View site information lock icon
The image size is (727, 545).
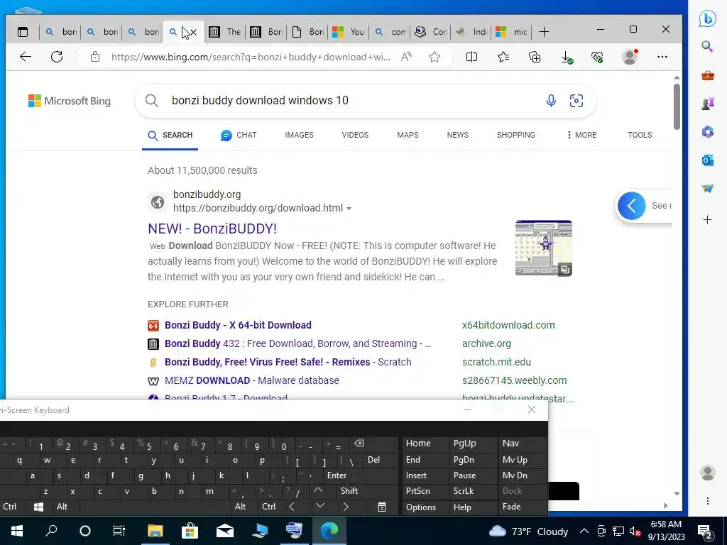95,57
